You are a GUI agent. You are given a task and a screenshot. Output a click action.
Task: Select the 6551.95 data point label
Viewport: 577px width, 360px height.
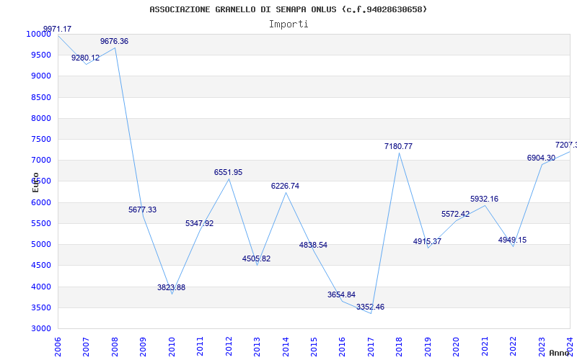click(x=229, y=172)
